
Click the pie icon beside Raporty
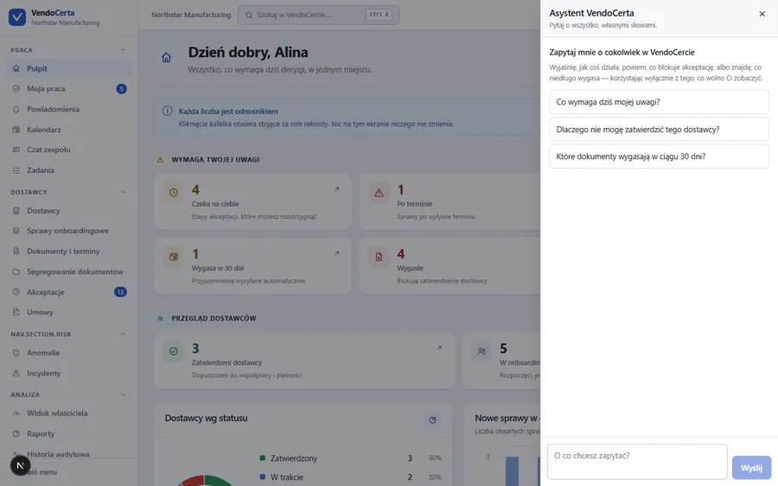16,433
